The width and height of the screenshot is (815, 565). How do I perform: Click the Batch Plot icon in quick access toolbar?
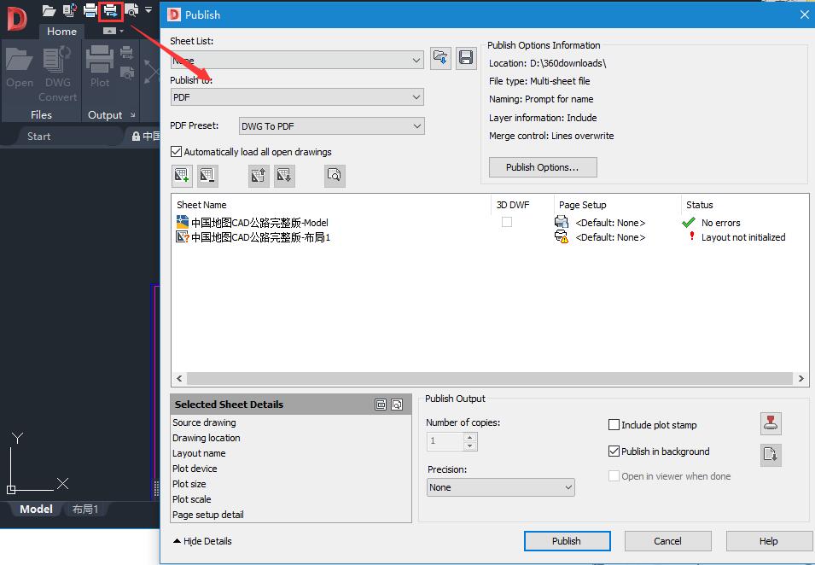pos(111,10)
